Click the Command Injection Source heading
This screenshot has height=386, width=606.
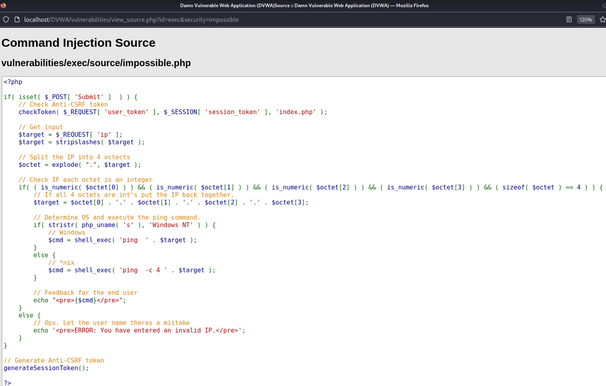click(x=79, y=43)
